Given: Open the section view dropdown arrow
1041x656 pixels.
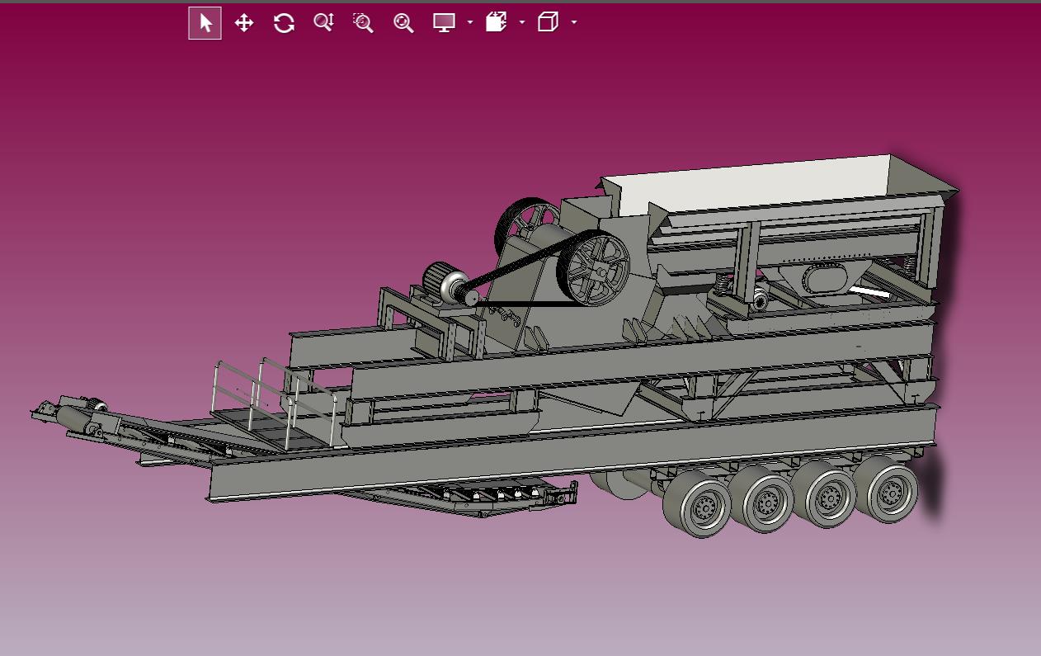Looking at the screenshot, I should [x=522, y=23].
